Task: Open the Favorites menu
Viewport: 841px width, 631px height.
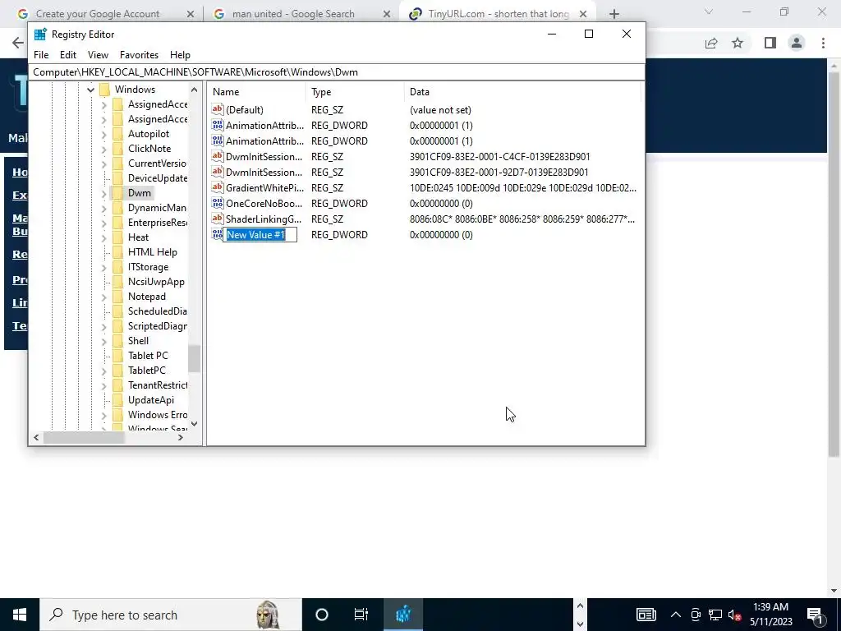Action: (139, 55)
